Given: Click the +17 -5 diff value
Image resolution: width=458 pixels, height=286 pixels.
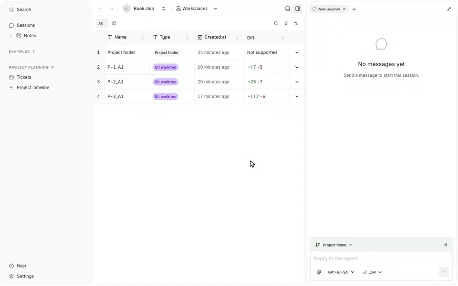Looking at the screenshot, I should [255, 67].
